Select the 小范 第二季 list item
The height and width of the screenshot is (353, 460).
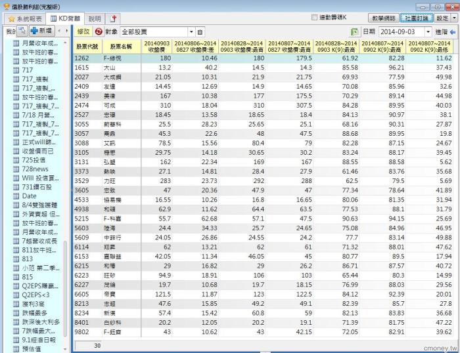[x=41, y=268]
